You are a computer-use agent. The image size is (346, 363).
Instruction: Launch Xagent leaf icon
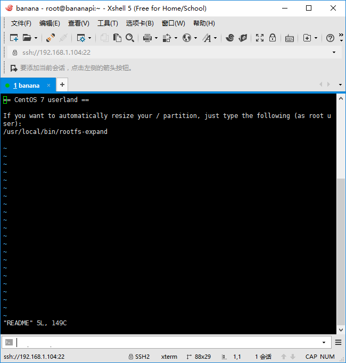tap(243, 38)
